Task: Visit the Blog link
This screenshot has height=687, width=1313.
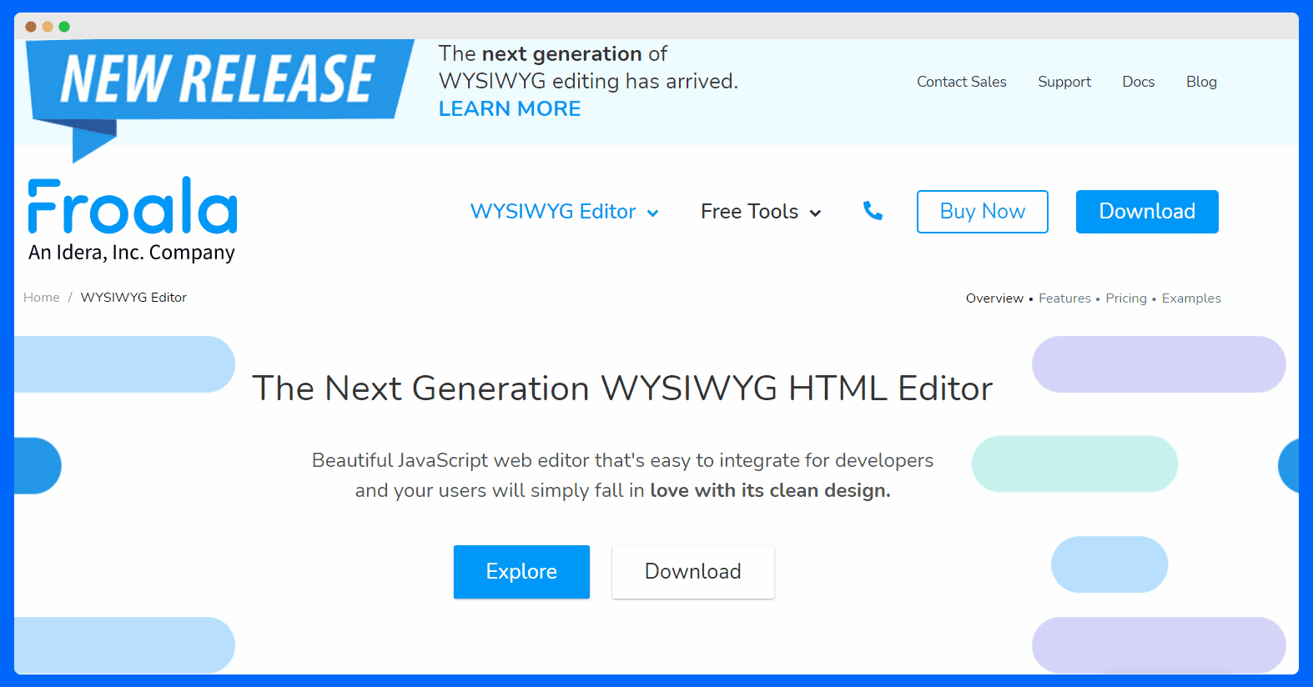Action: [1201, 82]
